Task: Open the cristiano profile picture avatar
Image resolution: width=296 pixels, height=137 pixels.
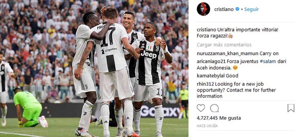Action: (203, 9)
